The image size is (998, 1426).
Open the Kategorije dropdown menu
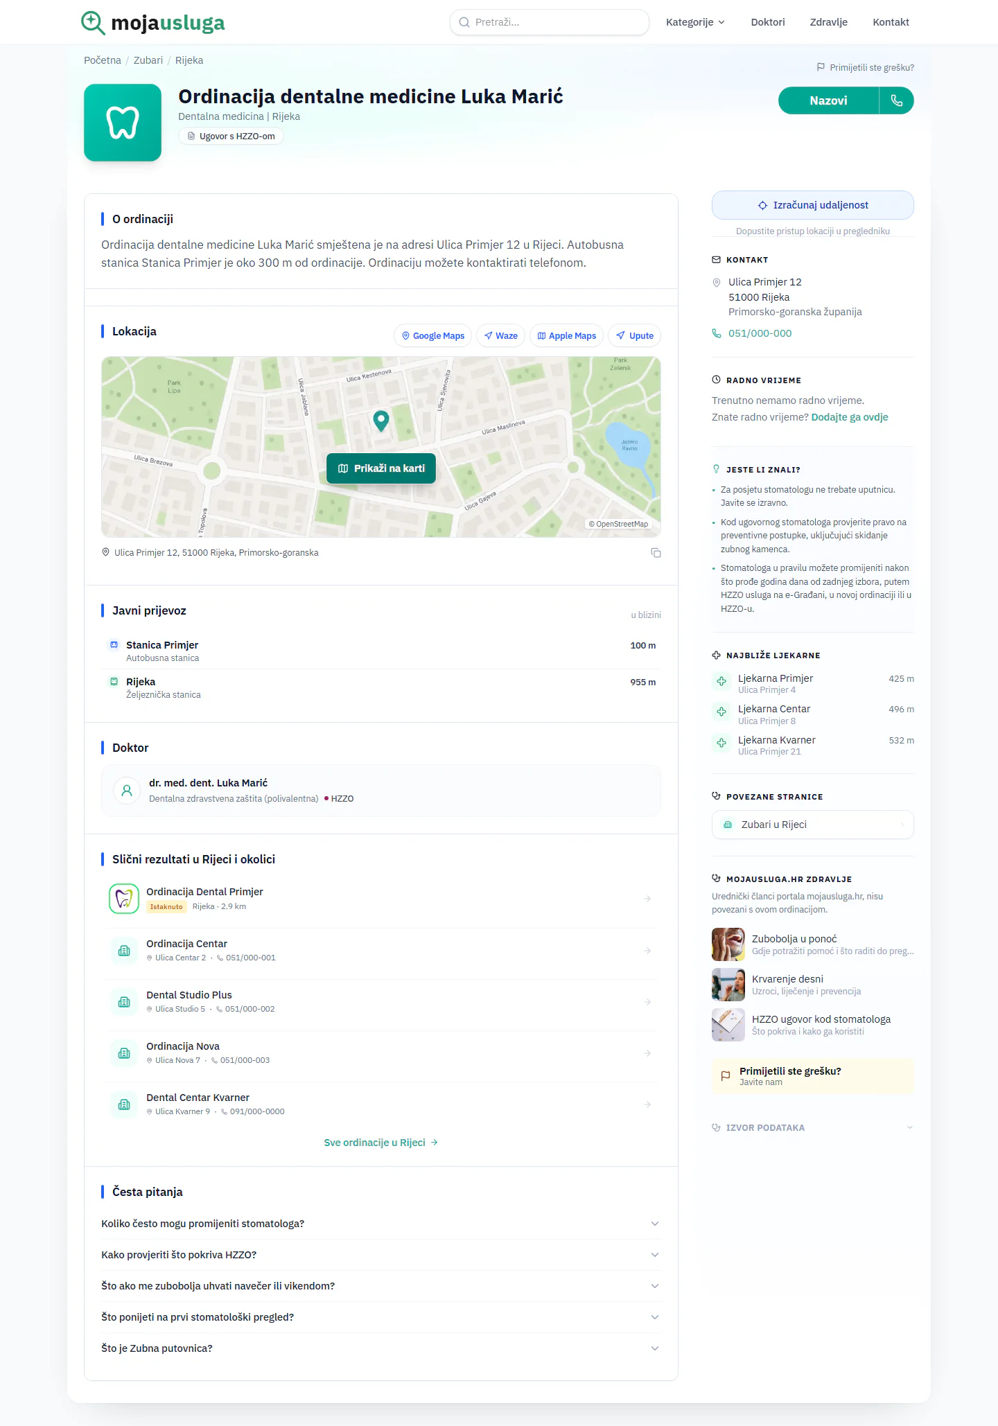coord(695,22)
